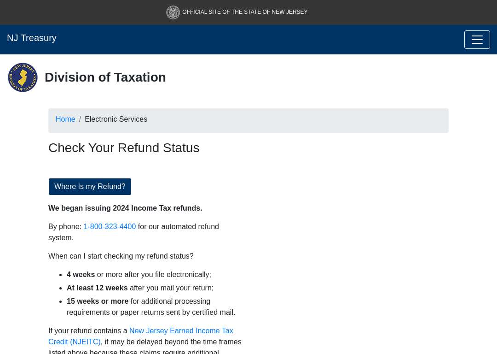Click the New Jersey state seal icon
Viewport: 497px width, 354px height.
173,12
